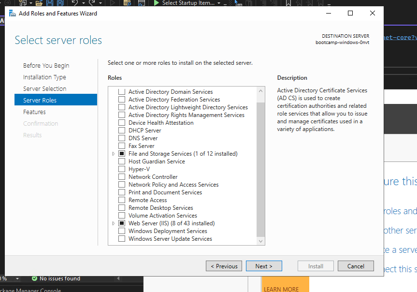The height and width of the screenshot is (292, 417).
Task: Toggle the File and Storage Services checkbox
Action: pyautogui.click(x=122, y=154)
